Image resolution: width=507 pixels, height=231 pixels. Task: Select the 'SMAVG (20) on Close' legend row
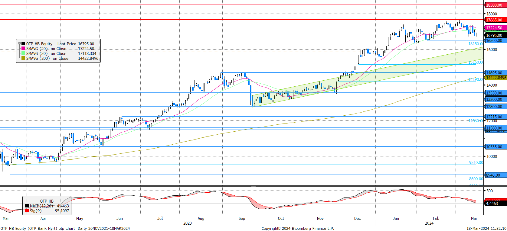coord(60,49)
